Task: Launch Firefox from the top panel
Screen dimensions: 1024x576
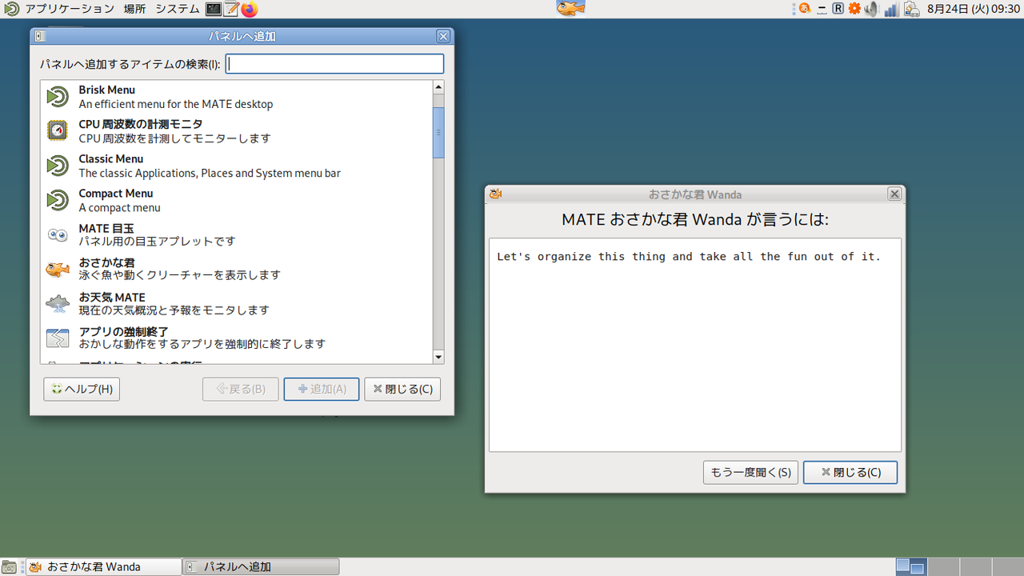Action: [250, 9]
